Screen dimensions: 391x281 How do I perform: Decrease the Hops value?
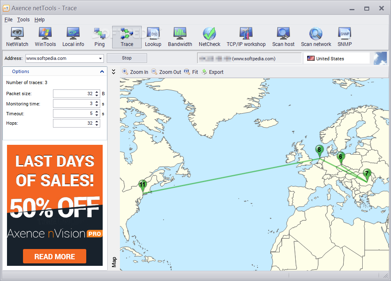(97, 125)
